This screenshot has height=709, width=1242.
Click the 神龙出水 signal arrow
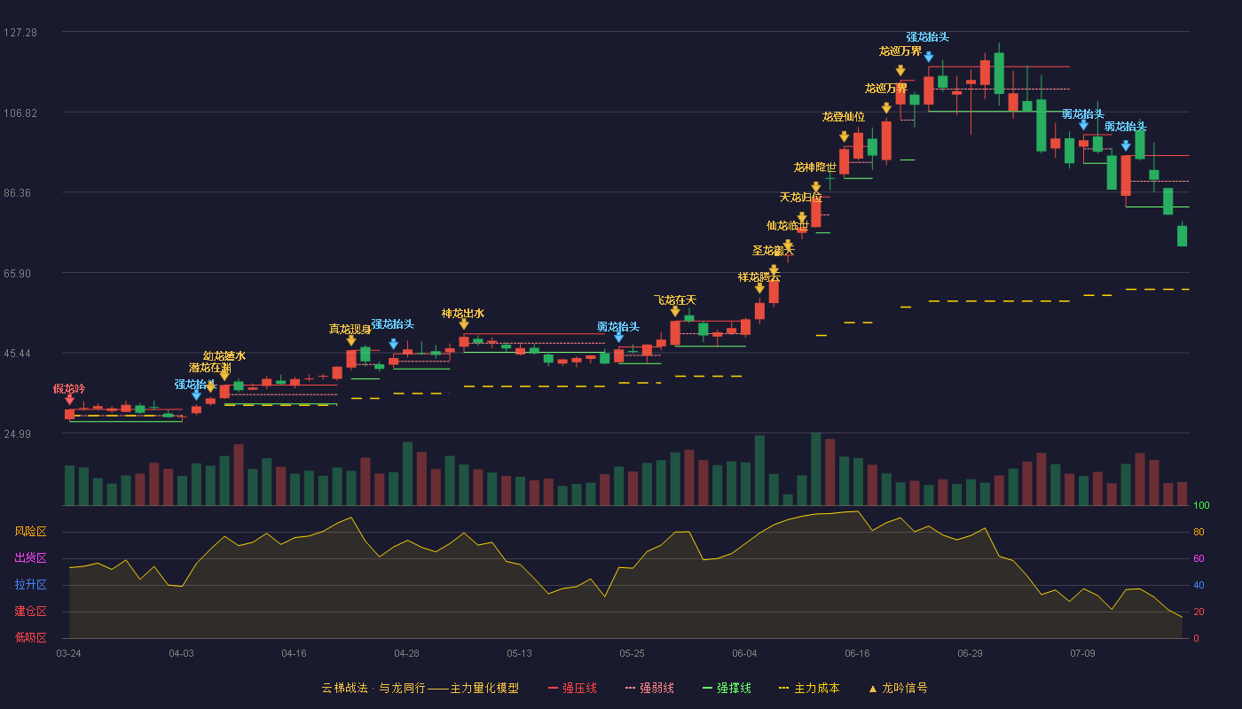pos(464,324)
